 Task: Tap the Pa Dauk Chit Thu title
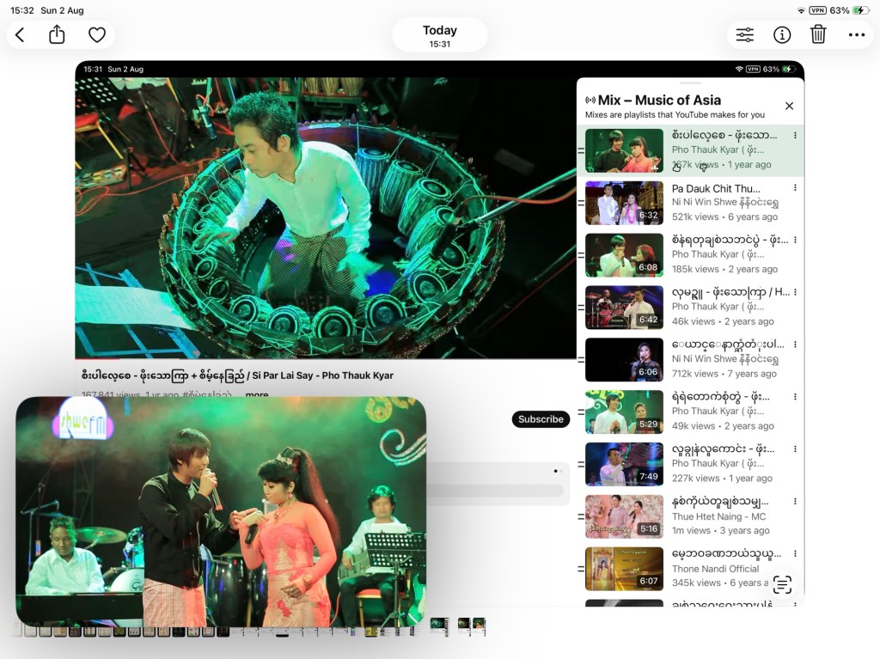point(716,189)
